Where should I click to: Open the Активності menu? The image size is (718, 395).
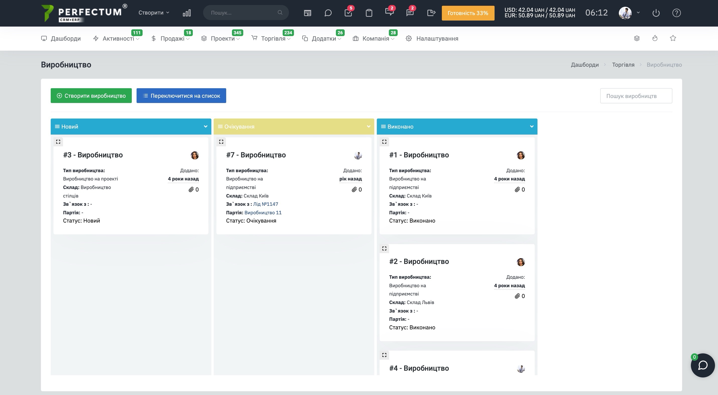coord(116,38)
